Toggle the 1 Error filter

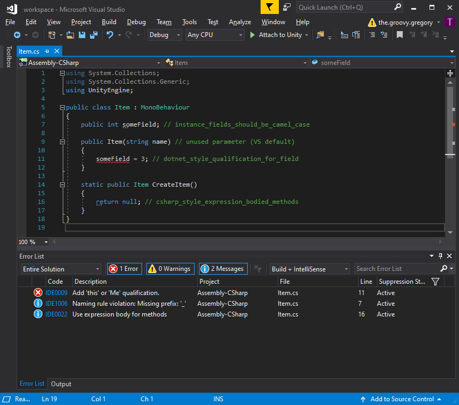click(x=124, y=268)
